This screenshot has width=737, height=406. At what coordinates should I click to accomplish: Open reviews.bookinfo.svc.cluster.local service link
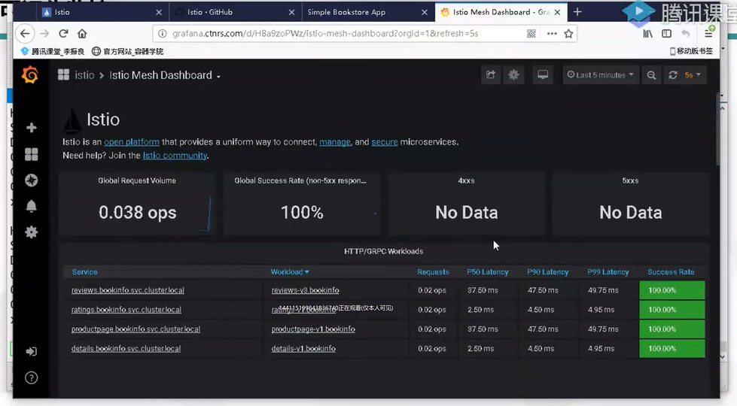tap(128, 290)
